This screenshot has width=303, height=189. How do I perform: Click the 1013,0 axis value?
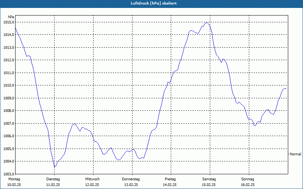(x=9, y=48)
